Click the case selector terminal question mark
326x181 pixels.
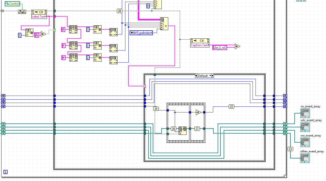click(145, 86)
